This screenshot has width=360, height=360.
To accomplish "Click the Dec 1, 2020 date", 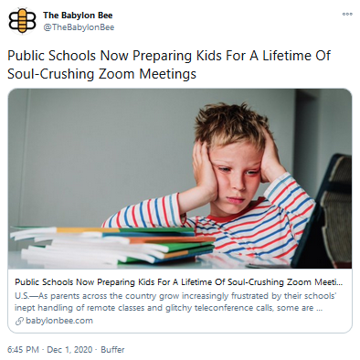I will click(x=69, y=349).
